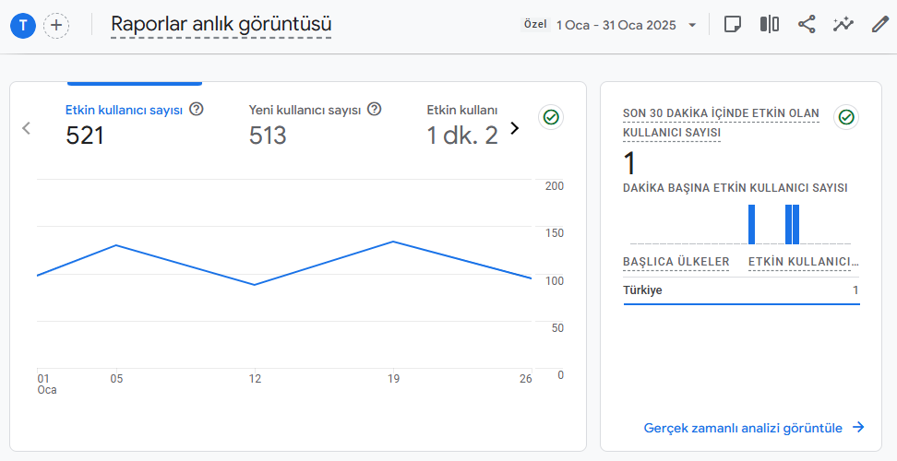This screenshot has width=897, height=461.
Task: Open help icon next to Yeni kullanıcı sayısı
Action: 374,109
